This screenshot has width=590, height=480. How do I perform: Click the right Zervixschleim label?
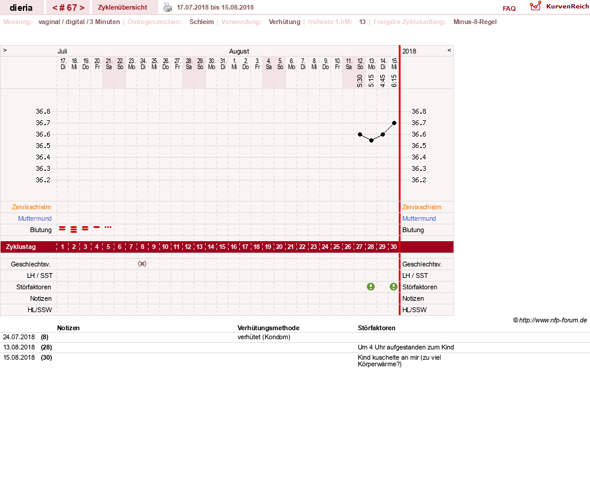coord(422,207)
